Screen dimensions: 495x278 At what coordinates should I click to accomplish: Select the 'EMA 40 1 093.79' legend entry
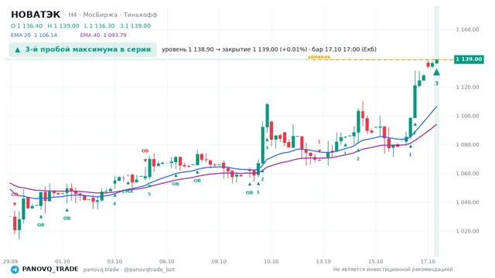click(x=103, y=35)
